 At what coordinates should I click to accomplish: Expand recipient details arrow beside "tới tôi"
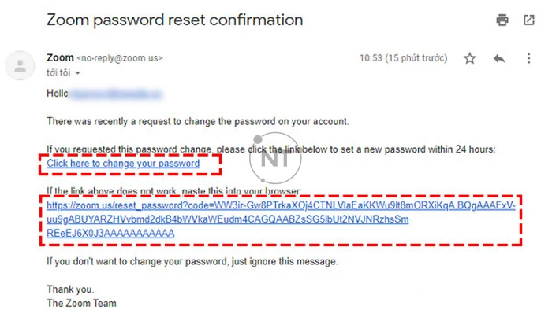click(x=78, y=73)
